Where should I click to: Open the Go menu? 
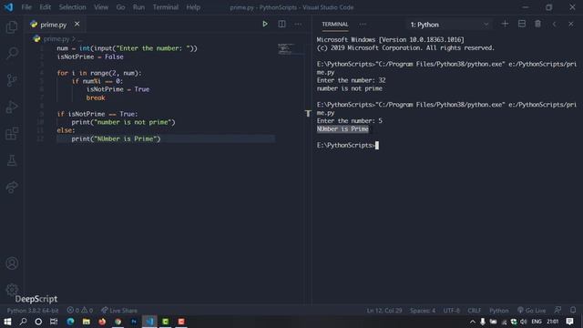(120, 7)
